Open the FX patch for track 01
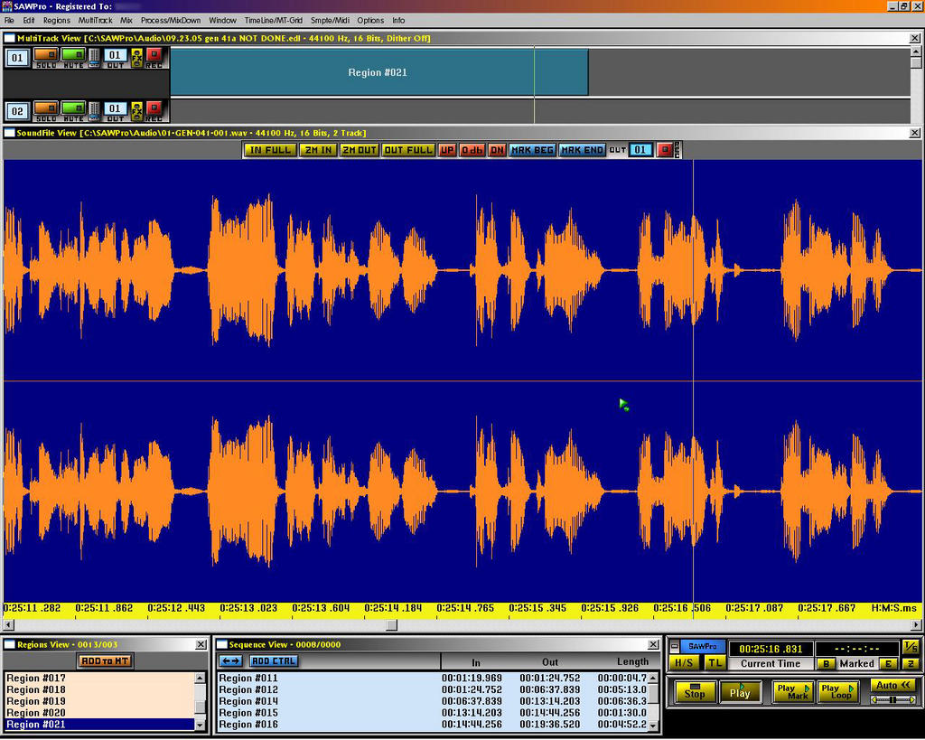 coord(137,58)
